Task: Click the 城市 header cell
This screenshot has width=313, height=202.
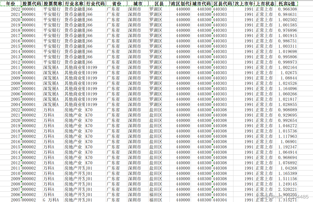Action: 138,4
